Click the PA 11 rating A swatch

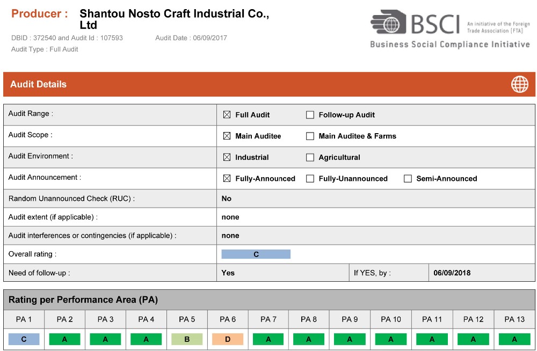(432, 339)
